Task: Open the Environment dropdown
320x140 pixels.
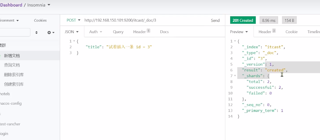Action: (x=9, y=20)
